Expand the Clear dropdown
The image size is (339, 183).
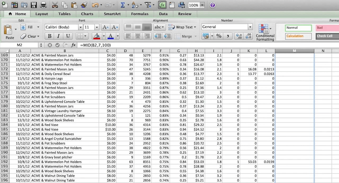click(38, 36)
